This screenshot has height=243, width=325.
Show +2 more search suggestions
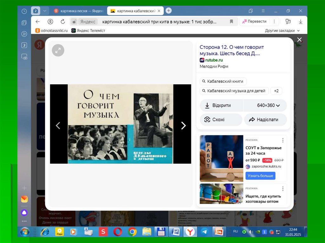point(276,91)
